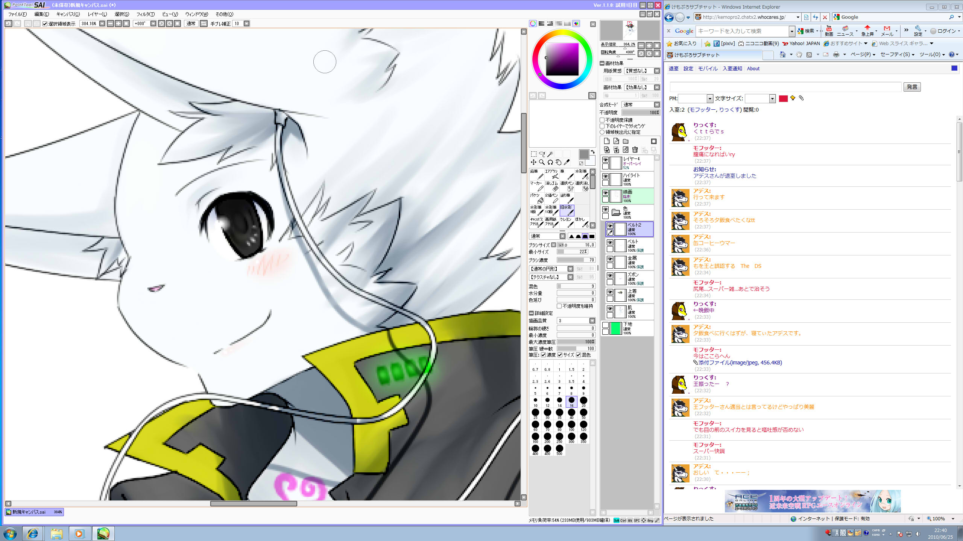This screenshot has width=963, height=541.
Task: Collapse the 画材効果 section
Action: tap(602, 63)
